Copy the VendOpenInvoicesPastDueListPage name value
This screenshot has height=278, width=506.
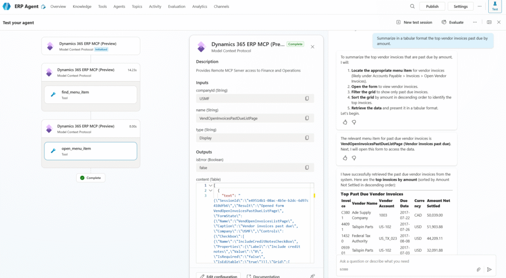(307, 118)
